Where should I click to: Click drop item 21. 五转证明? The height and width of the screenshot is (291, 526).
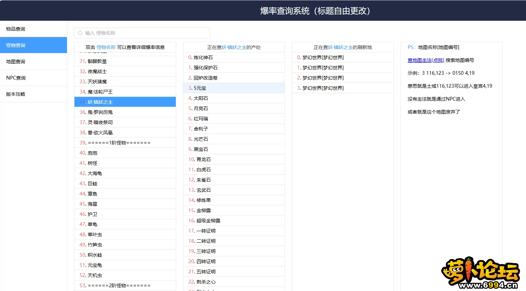[234, 272]
